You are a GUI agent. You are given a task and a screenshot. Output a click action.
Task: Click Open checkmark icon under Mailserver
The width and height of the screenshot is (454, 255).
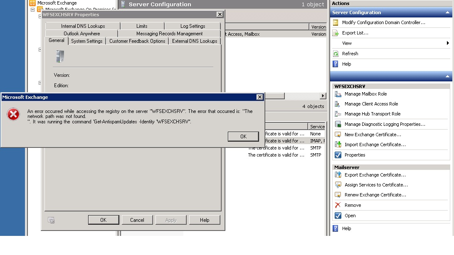(x=338, y=216)
